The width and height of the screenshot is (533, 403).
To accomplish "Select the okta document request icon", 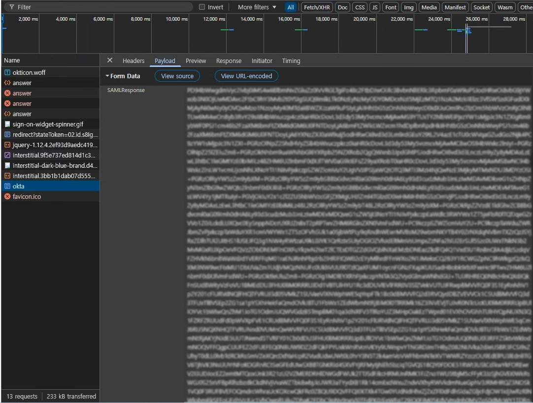I will pos(7,186).
